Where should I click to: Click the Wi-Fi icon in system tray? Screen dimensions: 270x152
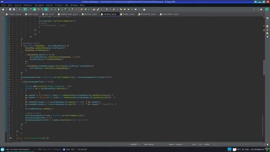267,149
